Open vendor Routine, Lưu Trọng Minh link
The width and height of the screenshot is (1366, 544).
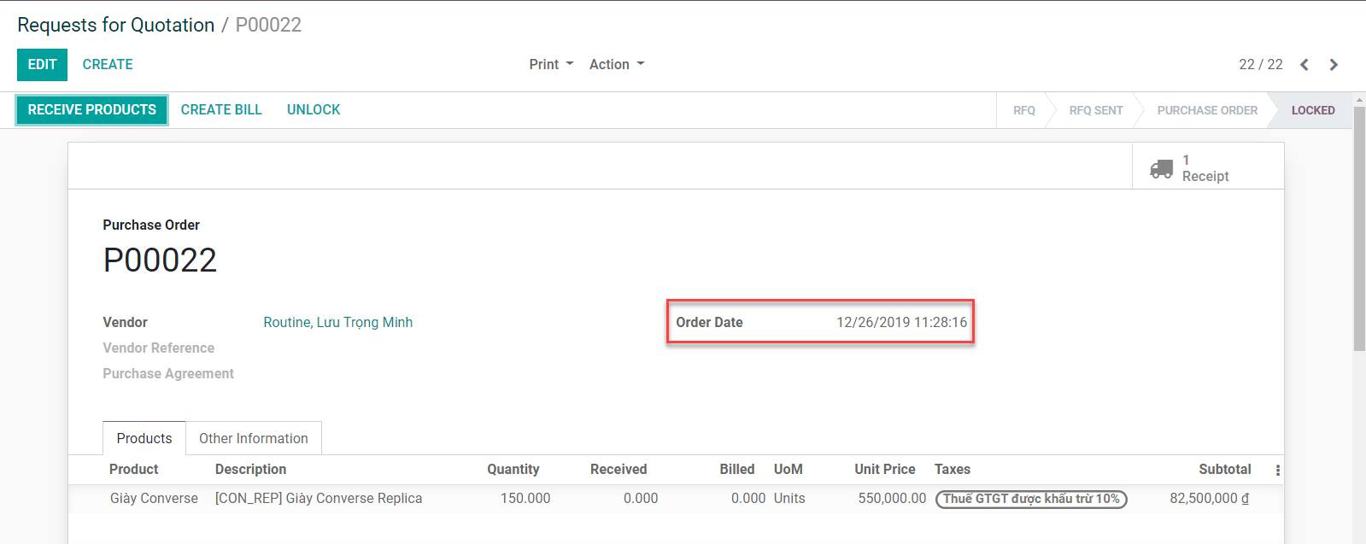click(337, 323)
